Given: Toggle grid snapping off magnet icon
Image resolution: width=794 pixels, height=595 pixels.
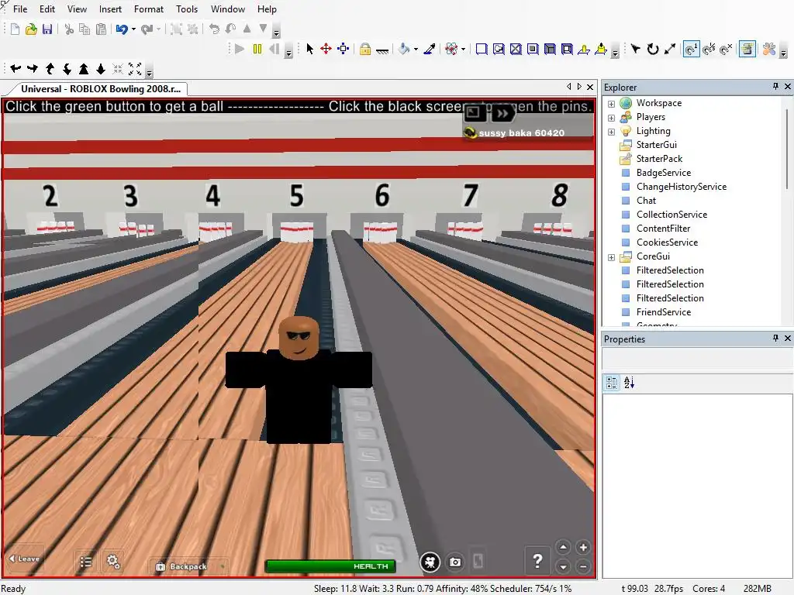Looking at the screenshot, I should pos(726,49).
